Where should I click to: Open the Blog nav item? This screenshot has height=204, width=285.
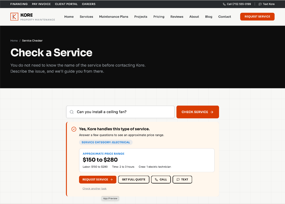coord(209,17)
